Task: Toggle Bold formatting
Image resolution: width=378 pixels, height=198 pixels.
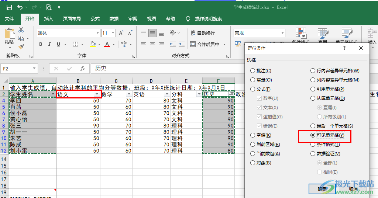Action: coord(41,44)
